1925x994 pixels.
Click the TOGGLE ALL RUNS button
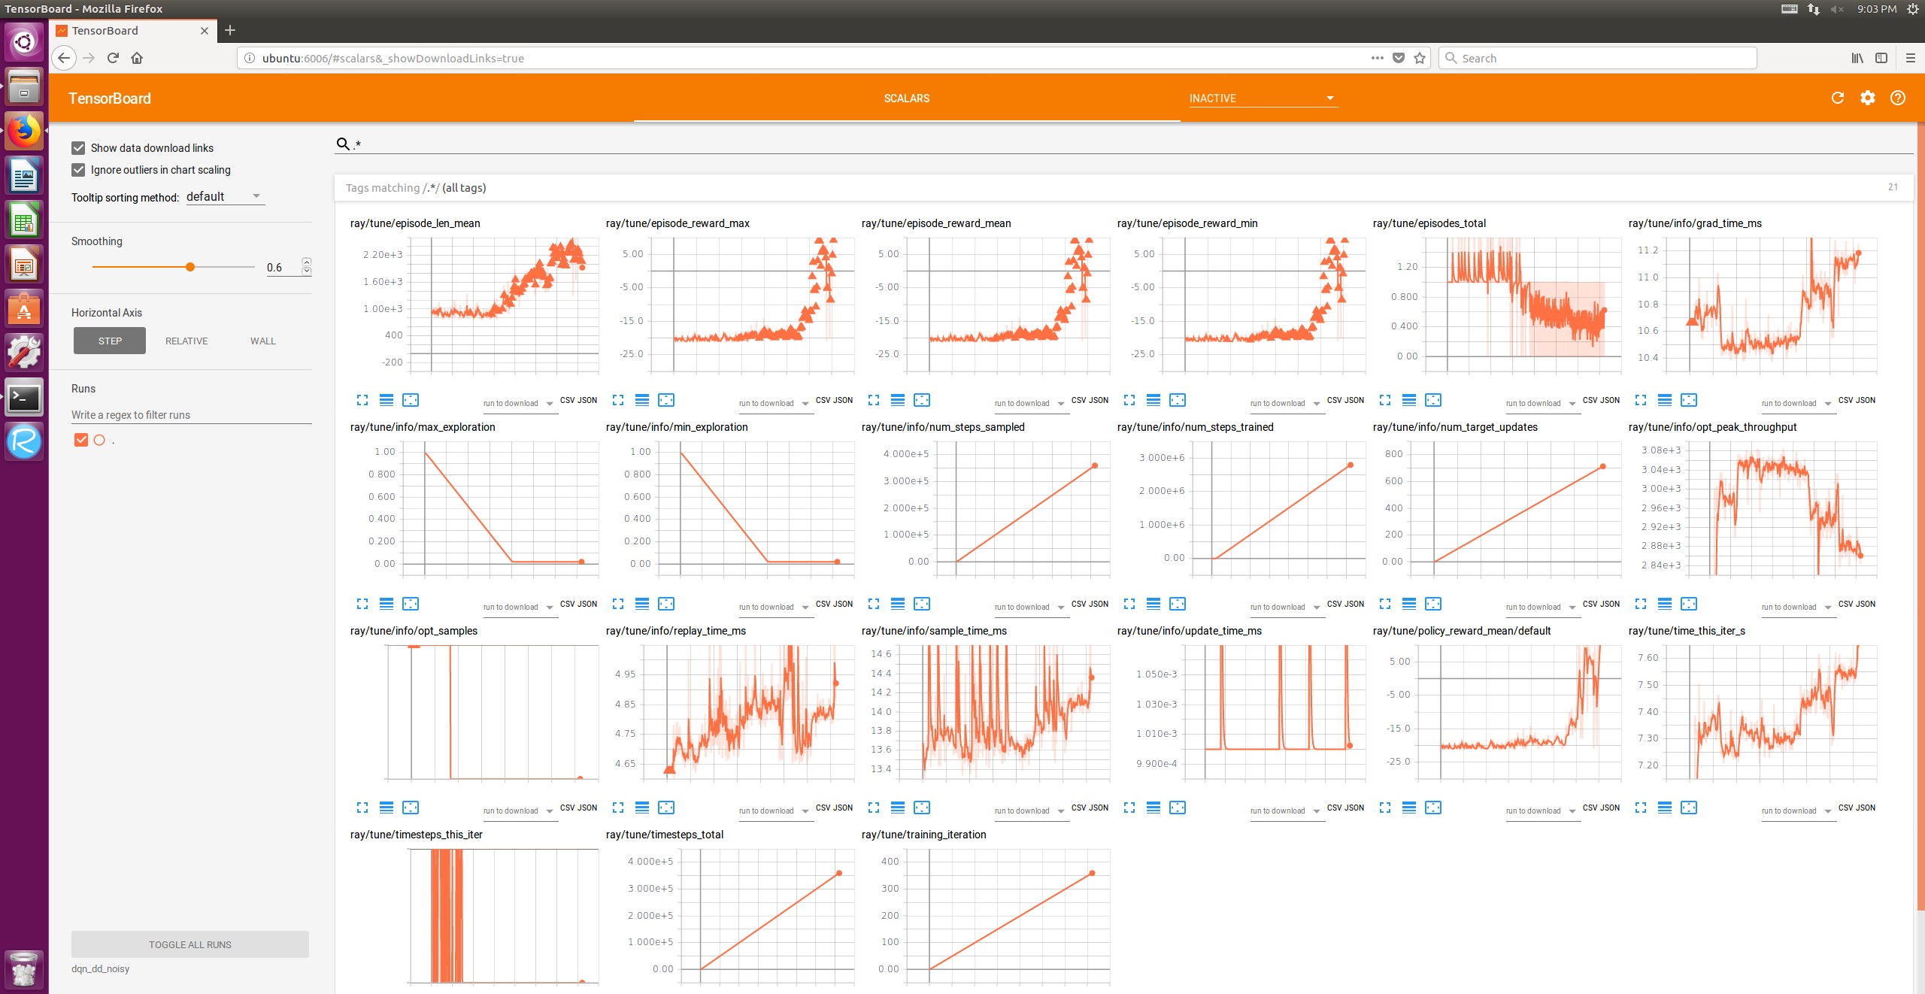[189, 944]
